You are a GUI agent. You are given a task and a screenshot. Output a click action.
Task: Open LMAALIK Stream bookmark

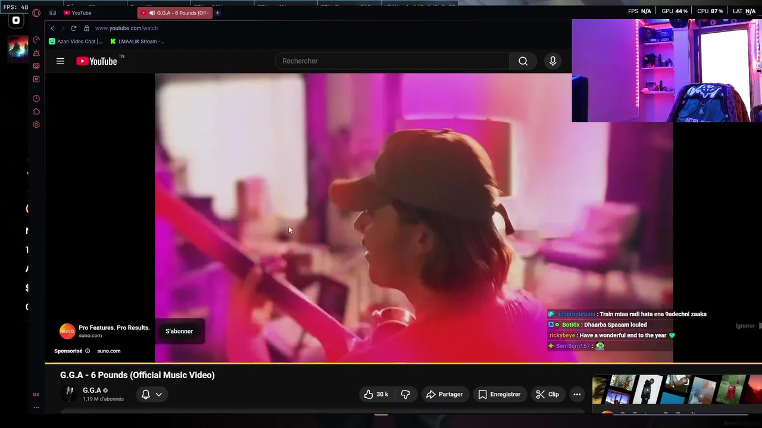pyautogui.click(x=138, y=41)
